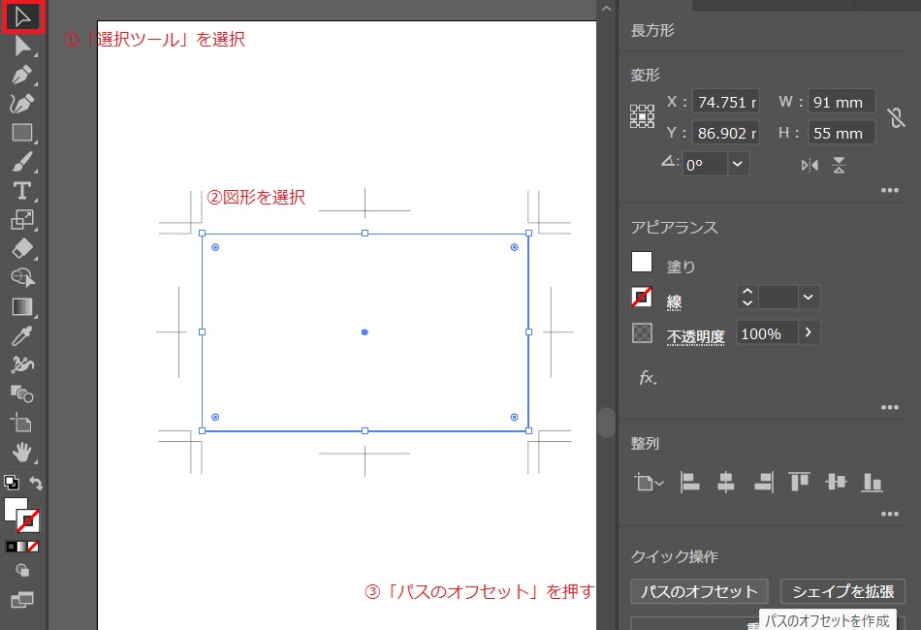Select the Pen tool

coord(22,76)
